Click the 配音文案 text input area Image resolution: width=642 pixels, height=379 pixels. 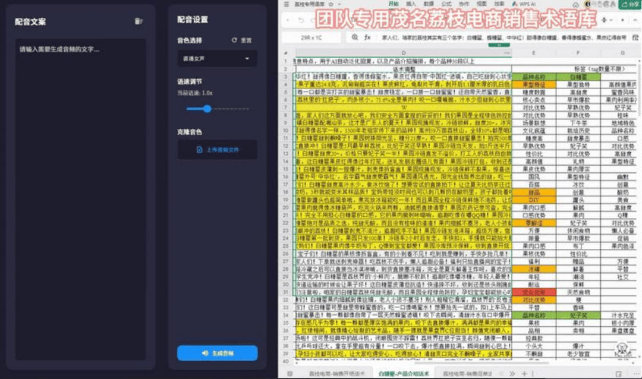[x=79, y=196]
